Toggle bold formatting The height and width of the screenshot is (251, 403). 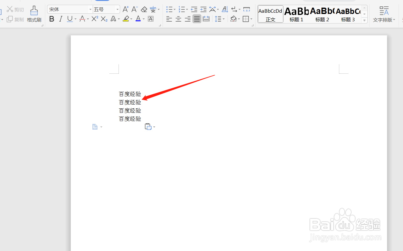[x=52, y=19]
